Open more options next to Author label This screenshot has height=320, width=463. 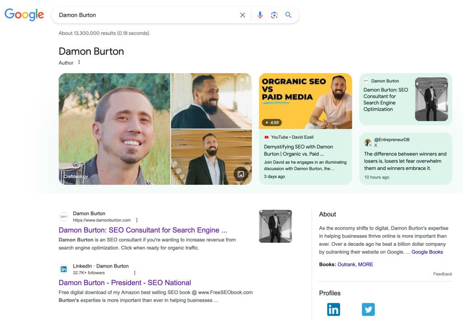[79, 62]
